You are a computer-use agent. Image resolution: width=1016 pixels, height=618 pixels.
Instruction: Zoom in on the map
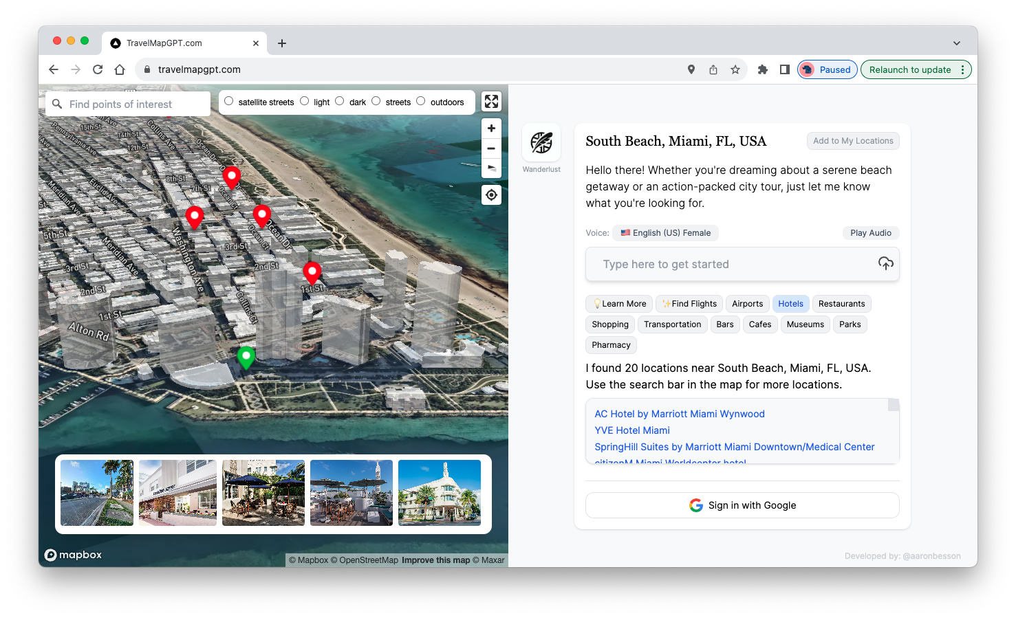click(491, 129)
